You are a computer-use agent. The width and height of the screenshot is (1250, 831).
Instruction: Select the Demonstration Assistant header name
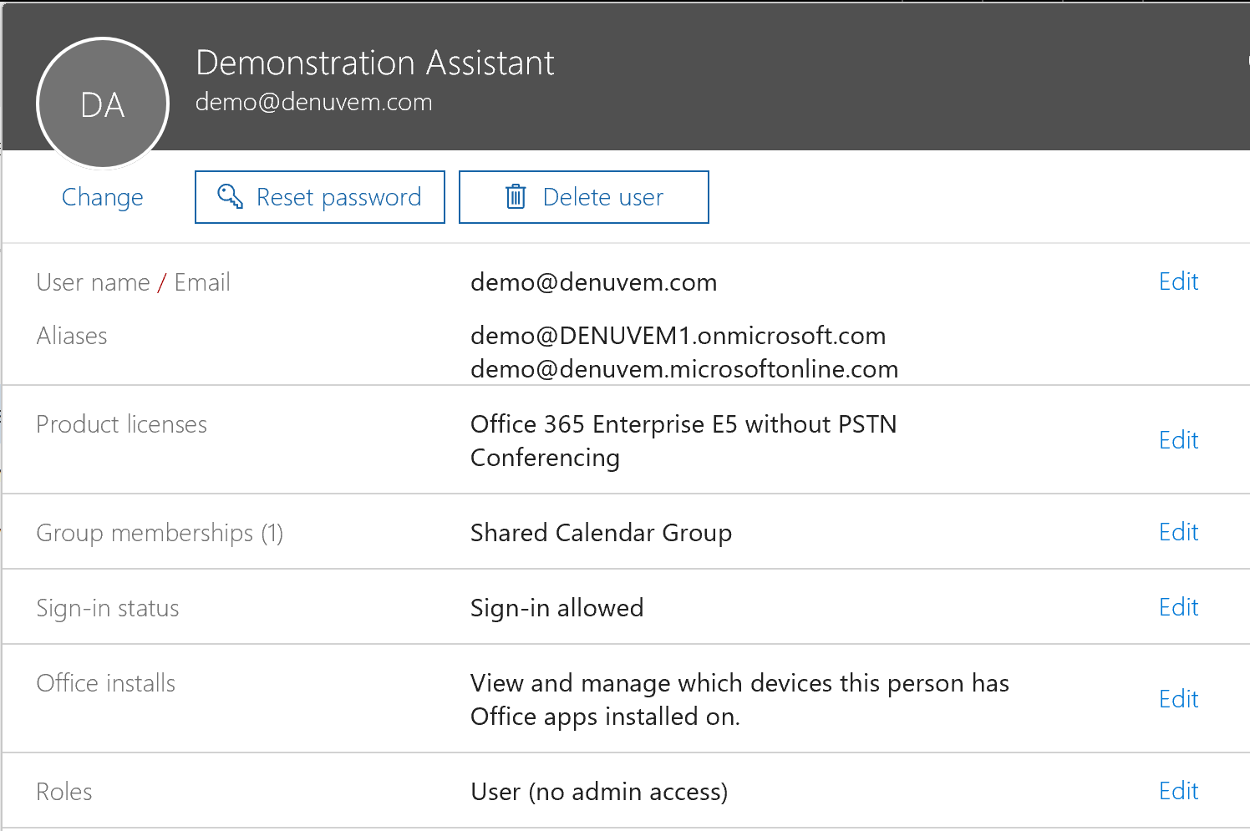pyautogui.click(x=375, y=63)
